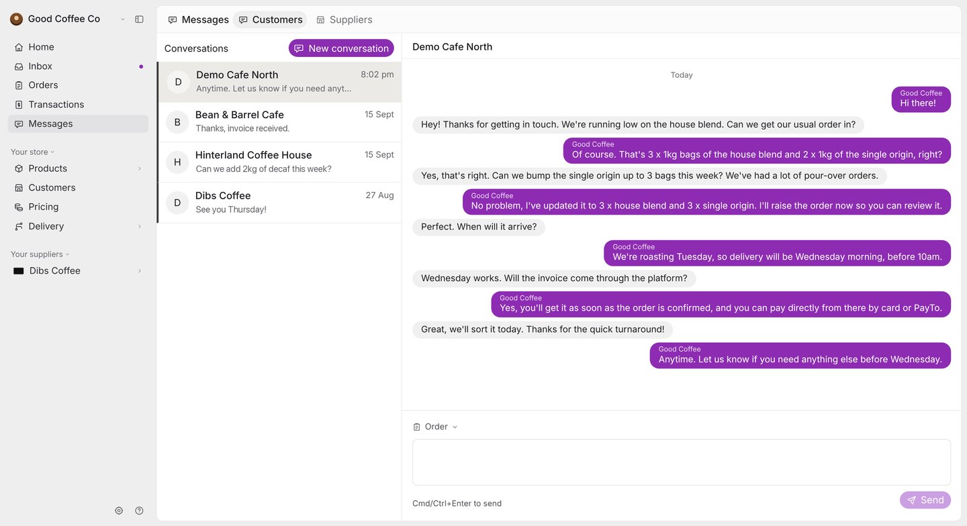Click the Demo Cafe North avatar D
The height and width of the screenshot is (526, 967).
click(x=178, y=82)
